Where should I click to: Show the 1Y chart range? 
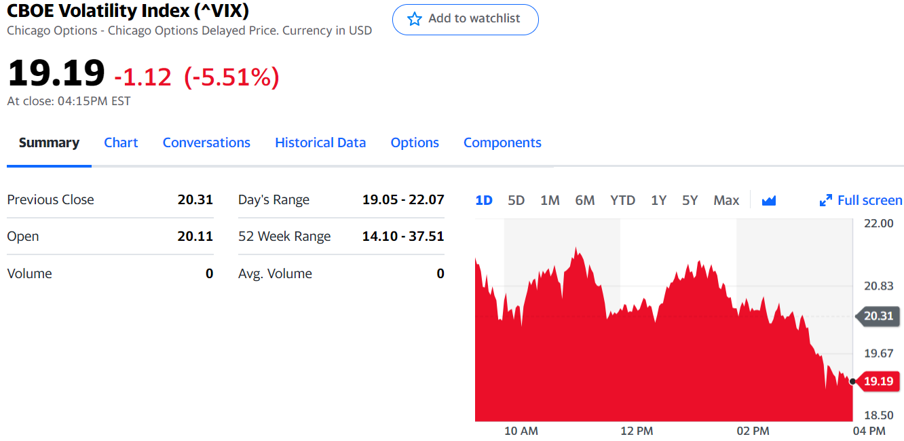point(658,200)
